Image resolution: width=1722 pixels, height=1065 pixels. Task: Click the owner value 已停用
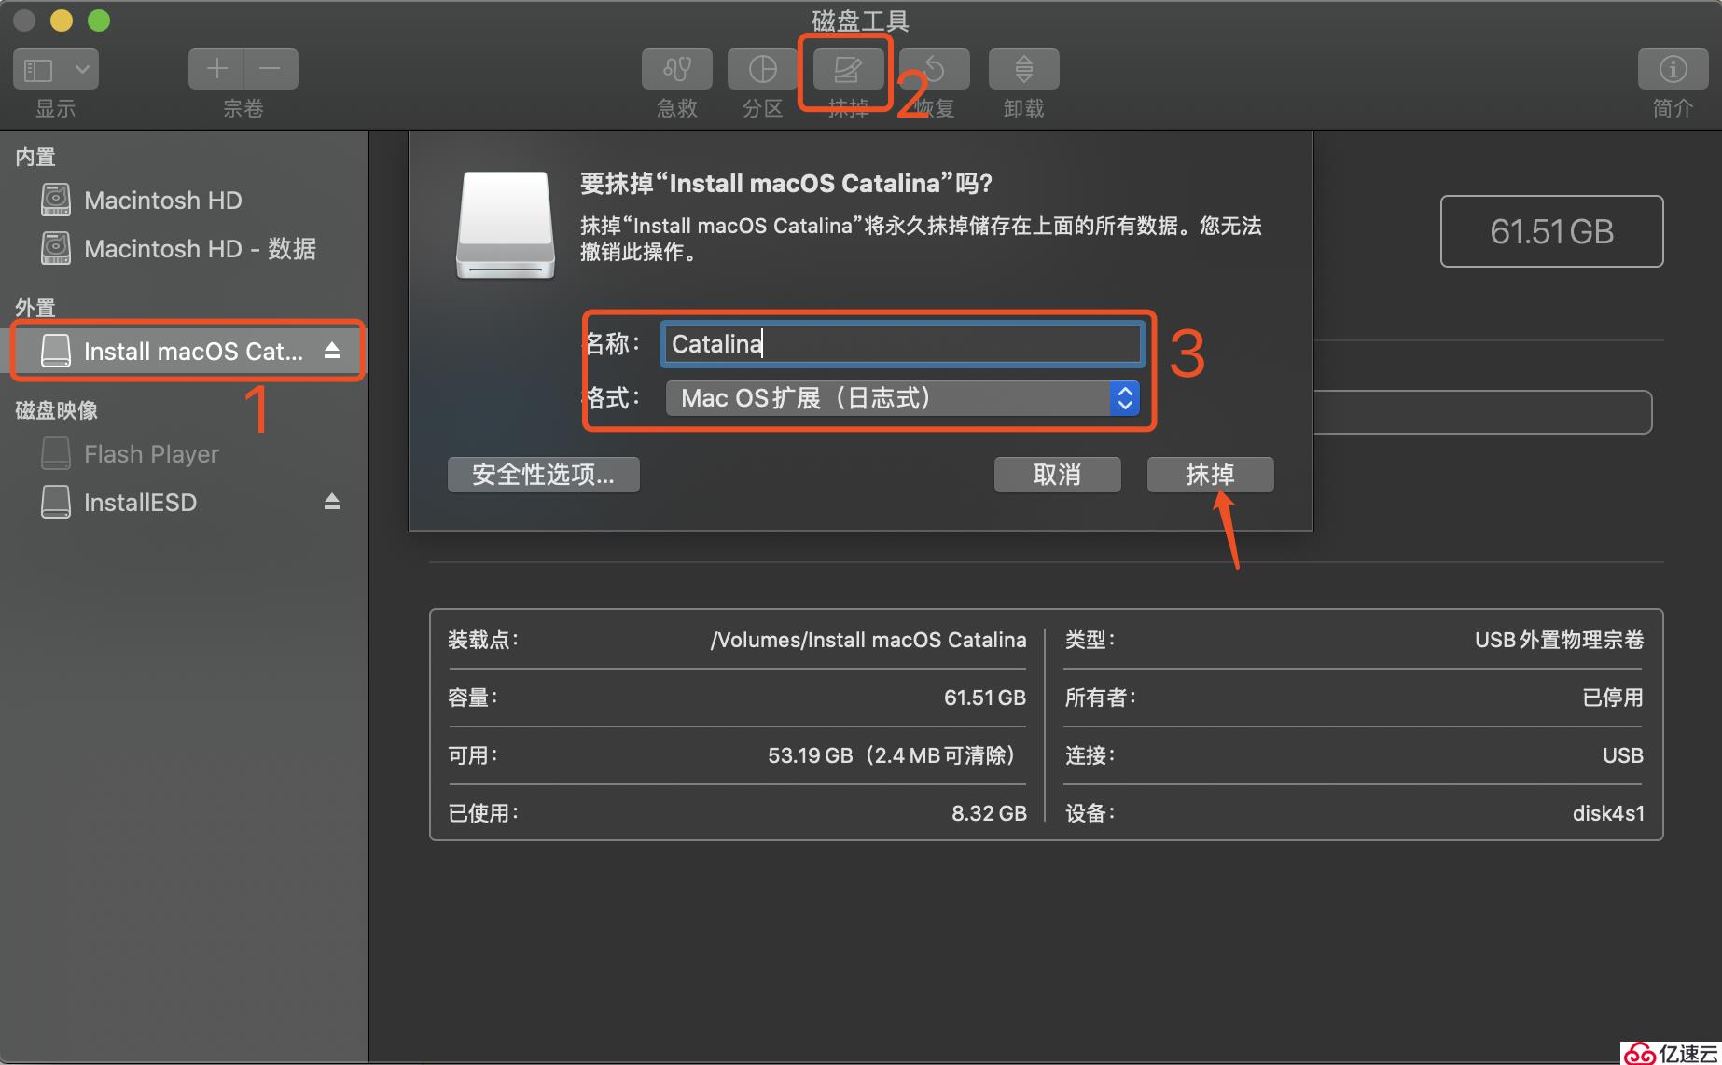point(1613,698)
